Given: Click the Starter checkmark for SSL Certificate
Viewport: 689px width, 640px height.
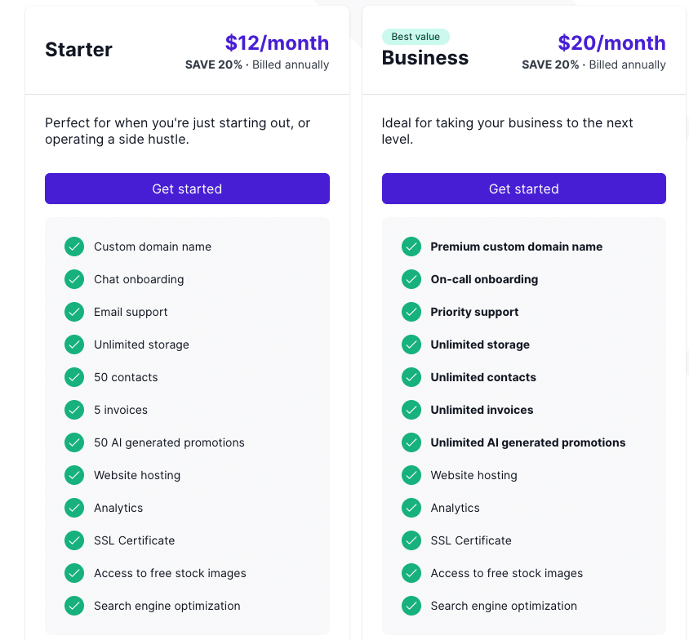Looking at the screenshot, I should 74,540.
